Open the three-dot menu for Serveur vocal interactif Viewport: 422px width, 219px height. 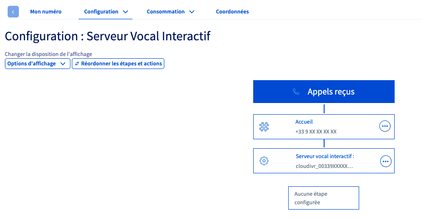(x=386, y=161)
